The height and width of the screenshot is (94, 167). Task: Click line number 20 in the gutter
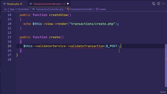click(x=9, y=24)
